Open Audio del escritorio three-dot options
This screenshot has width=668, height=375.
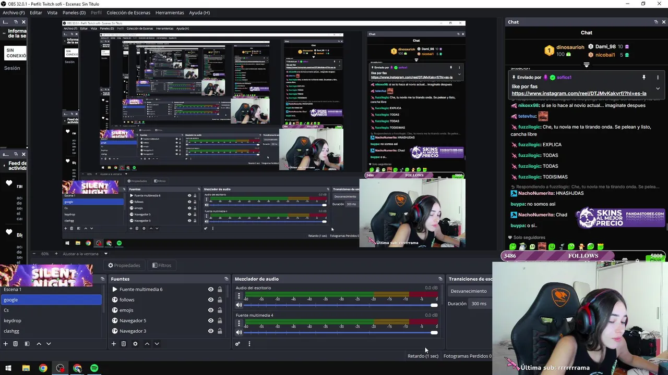tap(239, 296)
